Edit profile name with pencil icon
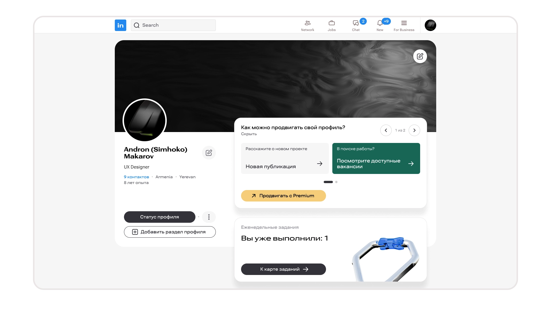This screenshot has height=310, width=551. [209, 153]
